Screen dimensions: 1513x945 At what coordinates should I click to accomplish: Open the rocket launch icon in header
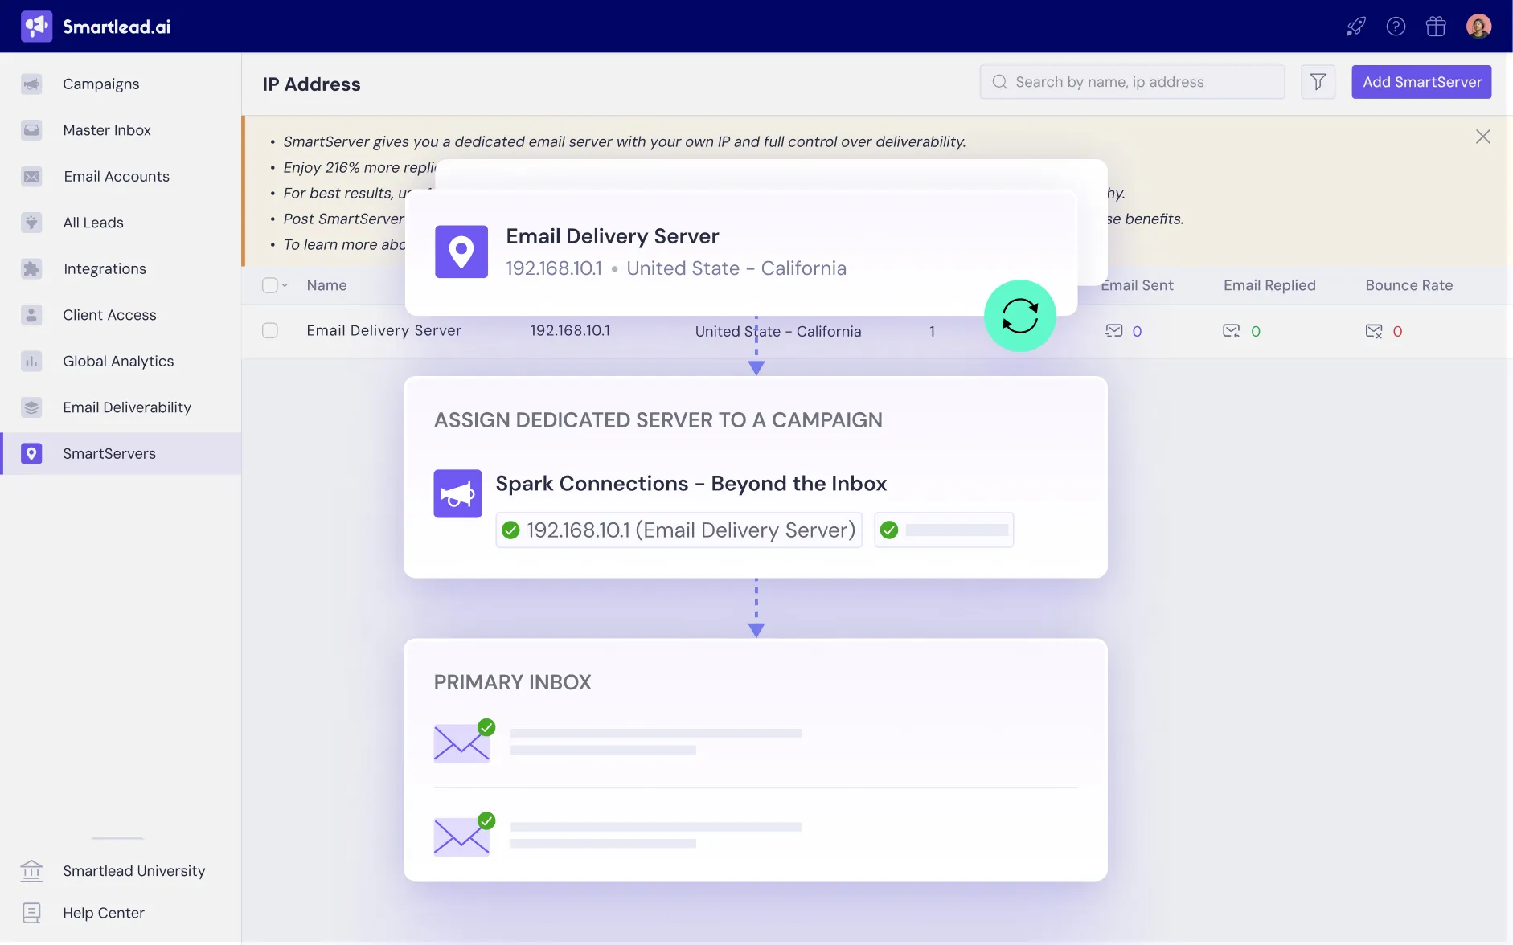(1356, 27)
